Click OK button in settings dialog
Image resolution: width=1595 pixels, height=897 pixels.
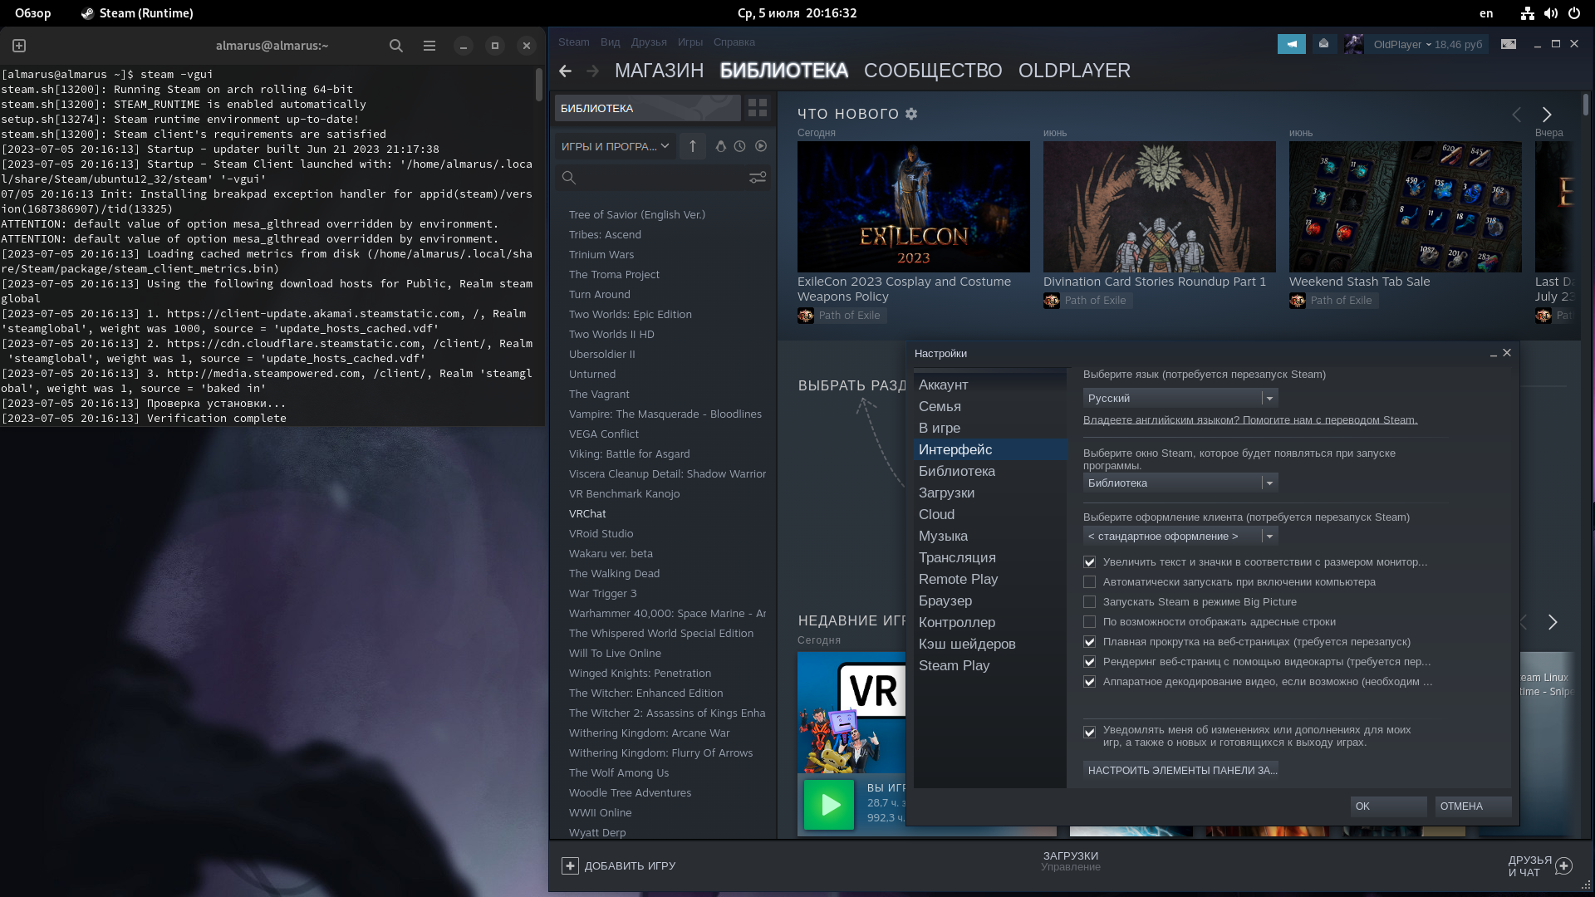[1388, 806]
